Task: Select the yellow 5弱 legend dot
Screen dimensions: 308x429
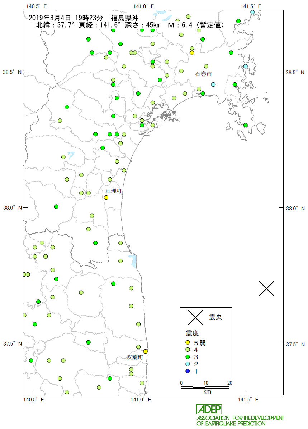Action: (188, 342)
